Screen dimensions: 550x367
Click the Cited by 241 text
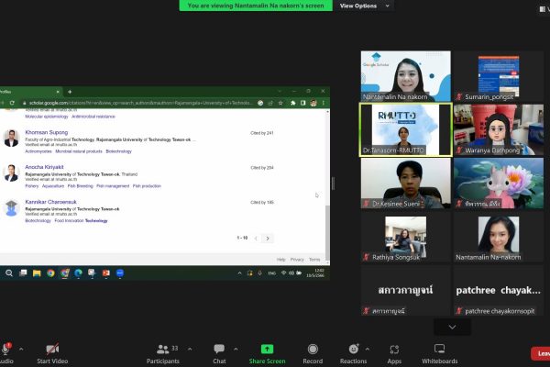(x=262, y=133)
